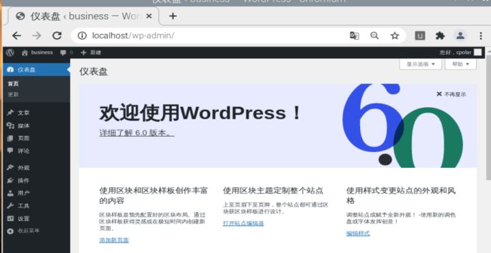This screenshot has width=491, height=253.
Task: Expand the 帮助 dropdown
Action: (460, 64)
